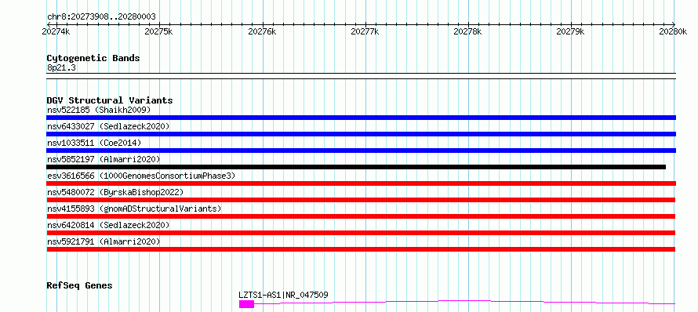698x312 pixels.
Task: Select the red bar under nsv4155893
Action: pyautogui.click(x=361, y=216)
